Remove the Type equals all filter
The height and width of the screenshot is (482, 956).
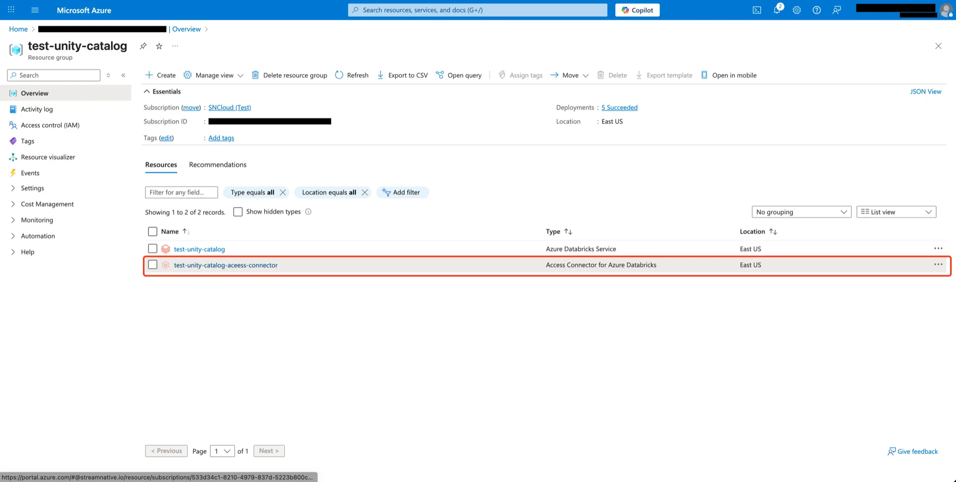pyautogui.click(x=283, y=192)
